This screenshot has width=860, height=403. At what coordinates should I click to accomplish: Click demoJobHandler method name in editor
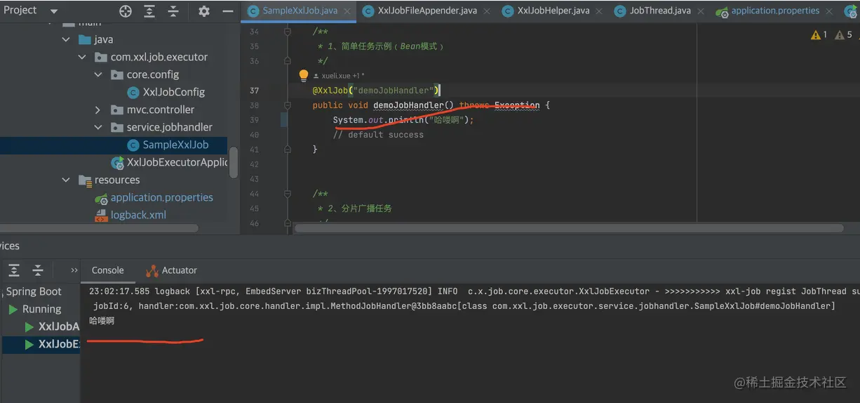tap(408, 105)
